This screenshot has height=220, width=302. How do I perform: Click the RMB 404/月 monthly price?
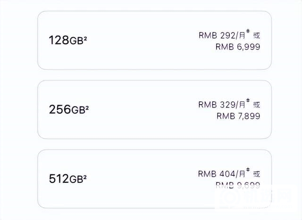click(x=221, y=173)
